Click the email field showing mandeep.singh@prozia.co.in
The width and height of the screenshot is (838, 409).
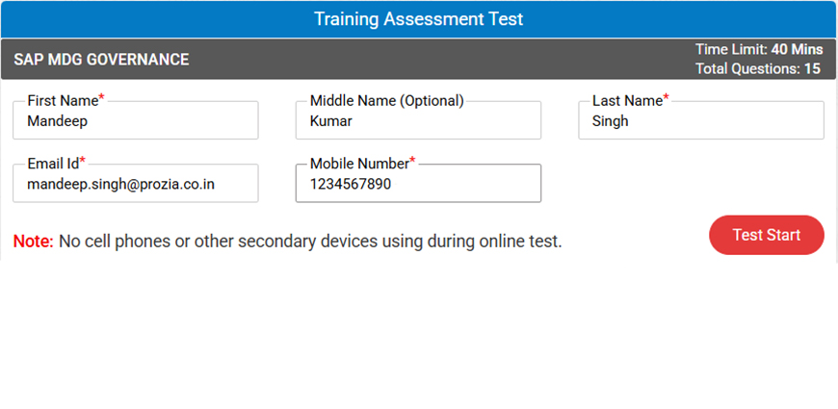(136, 184)
